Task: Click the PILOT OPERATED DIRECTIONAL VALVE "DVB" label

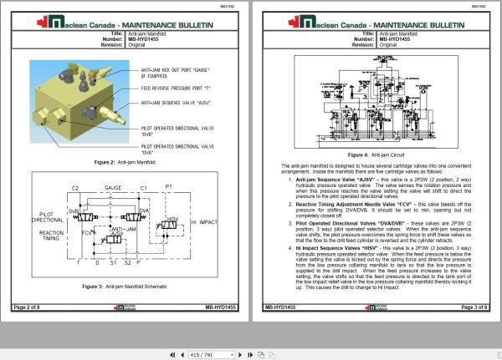Action: point(177,131)
